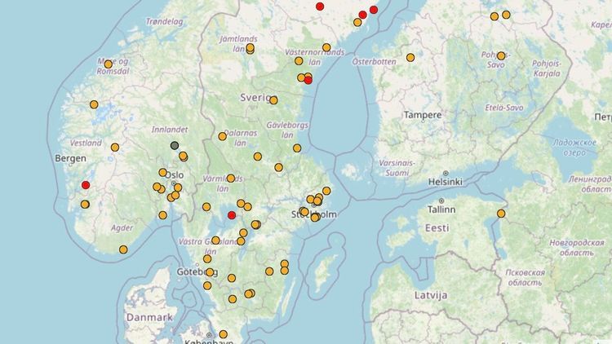Click the Danmark country label

(x=149, y=317)
